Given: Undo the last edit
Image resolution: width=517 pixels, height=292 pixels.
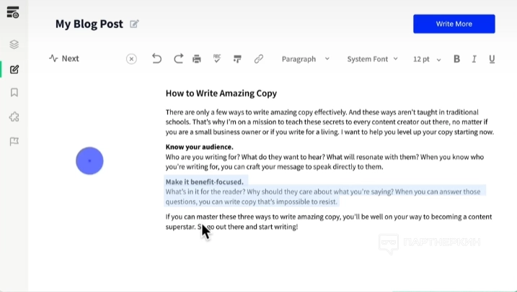Looking at the screenshot, I should [157, 59].
